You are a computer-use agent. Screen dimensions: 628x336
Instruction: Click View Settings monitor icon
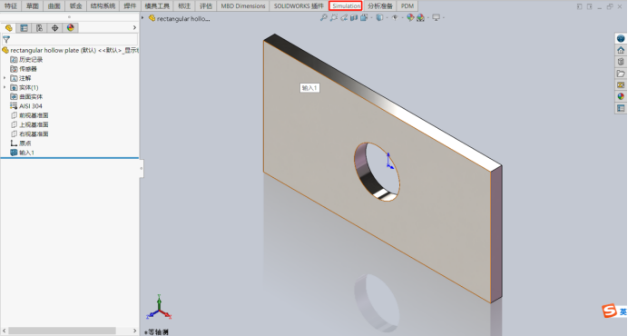click(x=437, y=17)
